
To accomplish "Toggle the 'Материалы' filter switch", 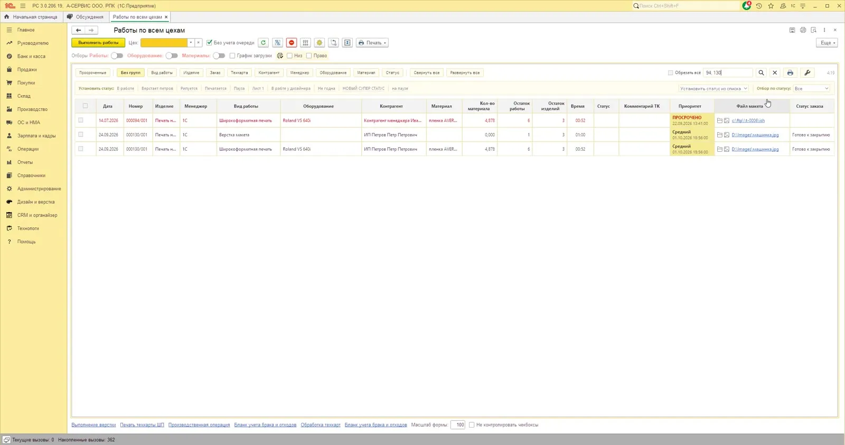I will 219,55.
